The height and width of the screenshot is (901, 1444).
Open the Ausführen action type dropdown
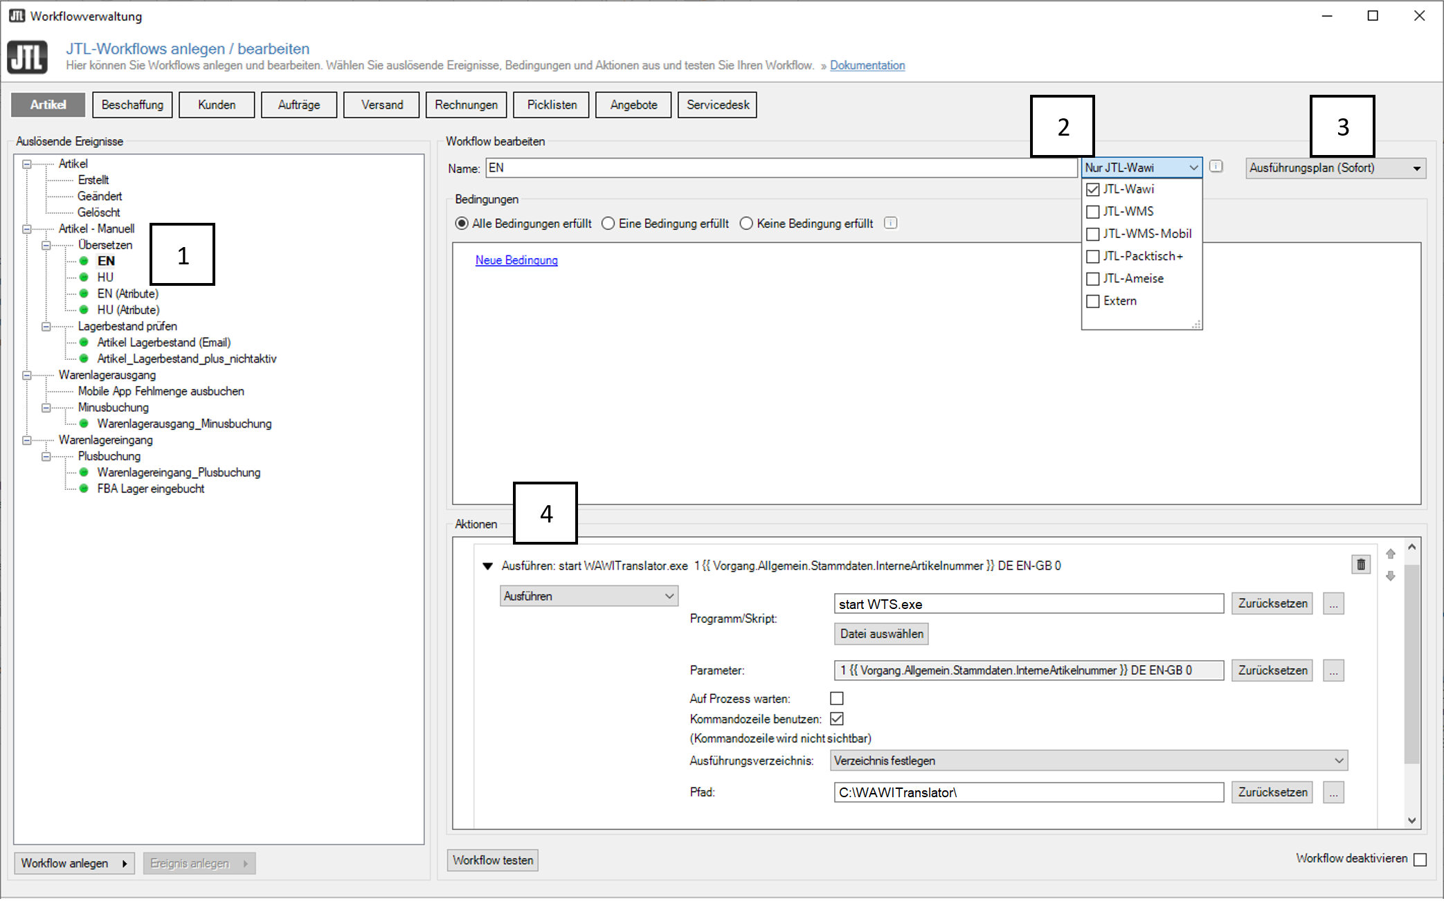click(x=589, y=596)
